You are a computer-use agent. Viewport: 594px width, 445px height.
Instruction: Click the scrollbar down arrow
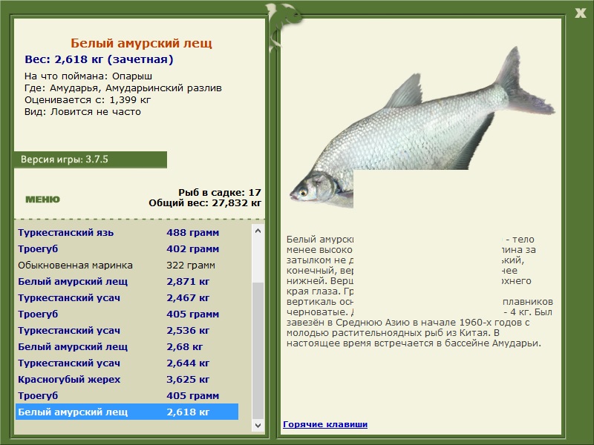coord(258,425)
